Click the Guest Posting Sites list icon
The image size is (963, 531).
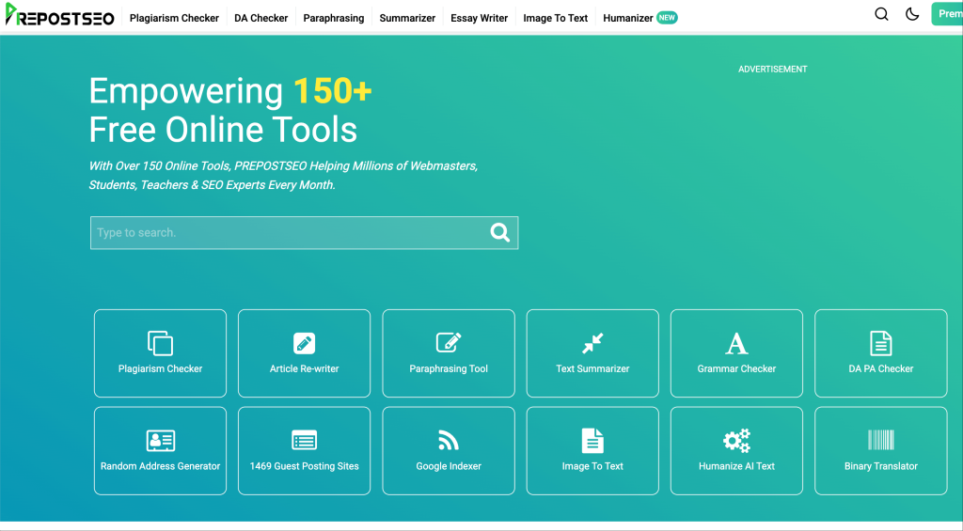coord(304,440)
